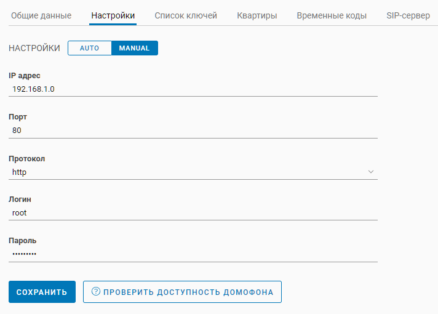Switch settings mode to AUTO
This screenshot has width=438, height=314.
pos(89,48)
